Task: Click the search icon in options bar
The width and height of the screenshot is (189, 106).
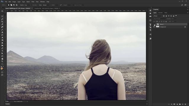Action: [182, 5]
